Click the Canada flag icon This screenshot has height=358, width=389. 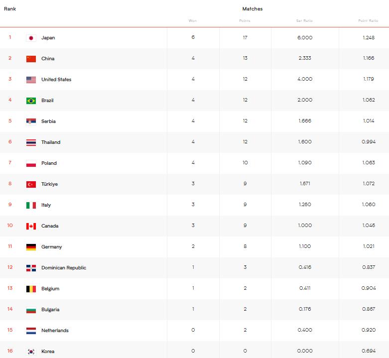(31, 226)
